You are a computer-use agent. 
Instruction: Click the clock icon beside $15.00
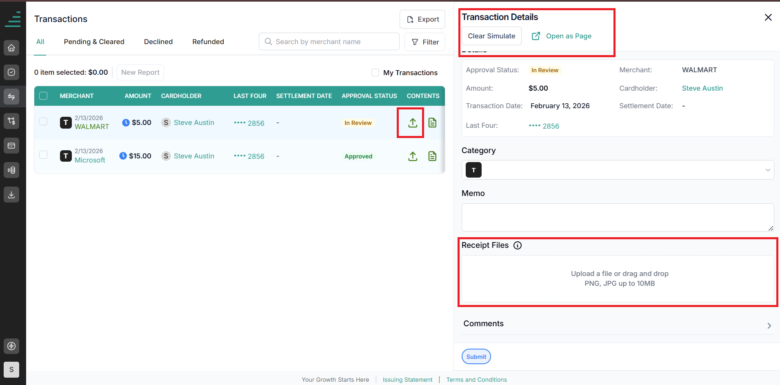(123, 156)
